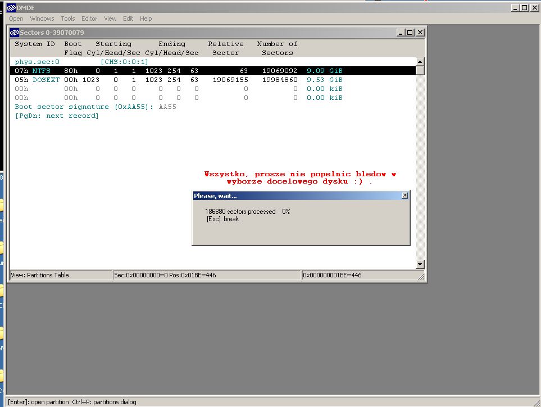Viewport: 541px width, 407px height.
Task: Click relative sector value 19069155
Action: (x=230, y=80)
